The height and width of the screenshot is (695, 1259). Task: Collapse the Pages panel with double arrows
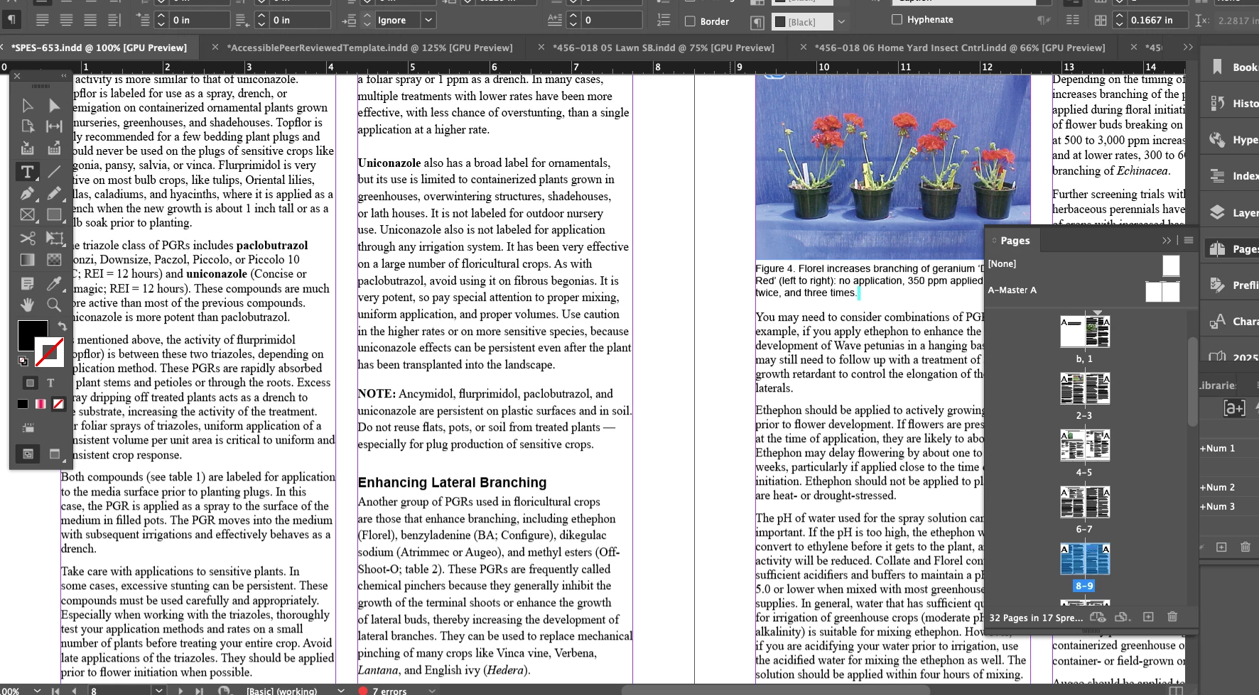pyautogui.click(x=1167, y=240)
